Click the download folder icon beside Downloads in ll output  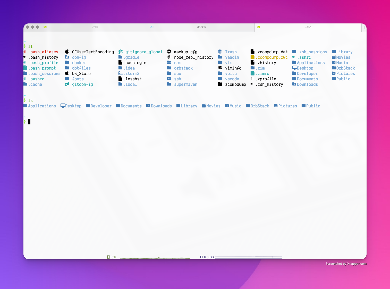[294, 84]
